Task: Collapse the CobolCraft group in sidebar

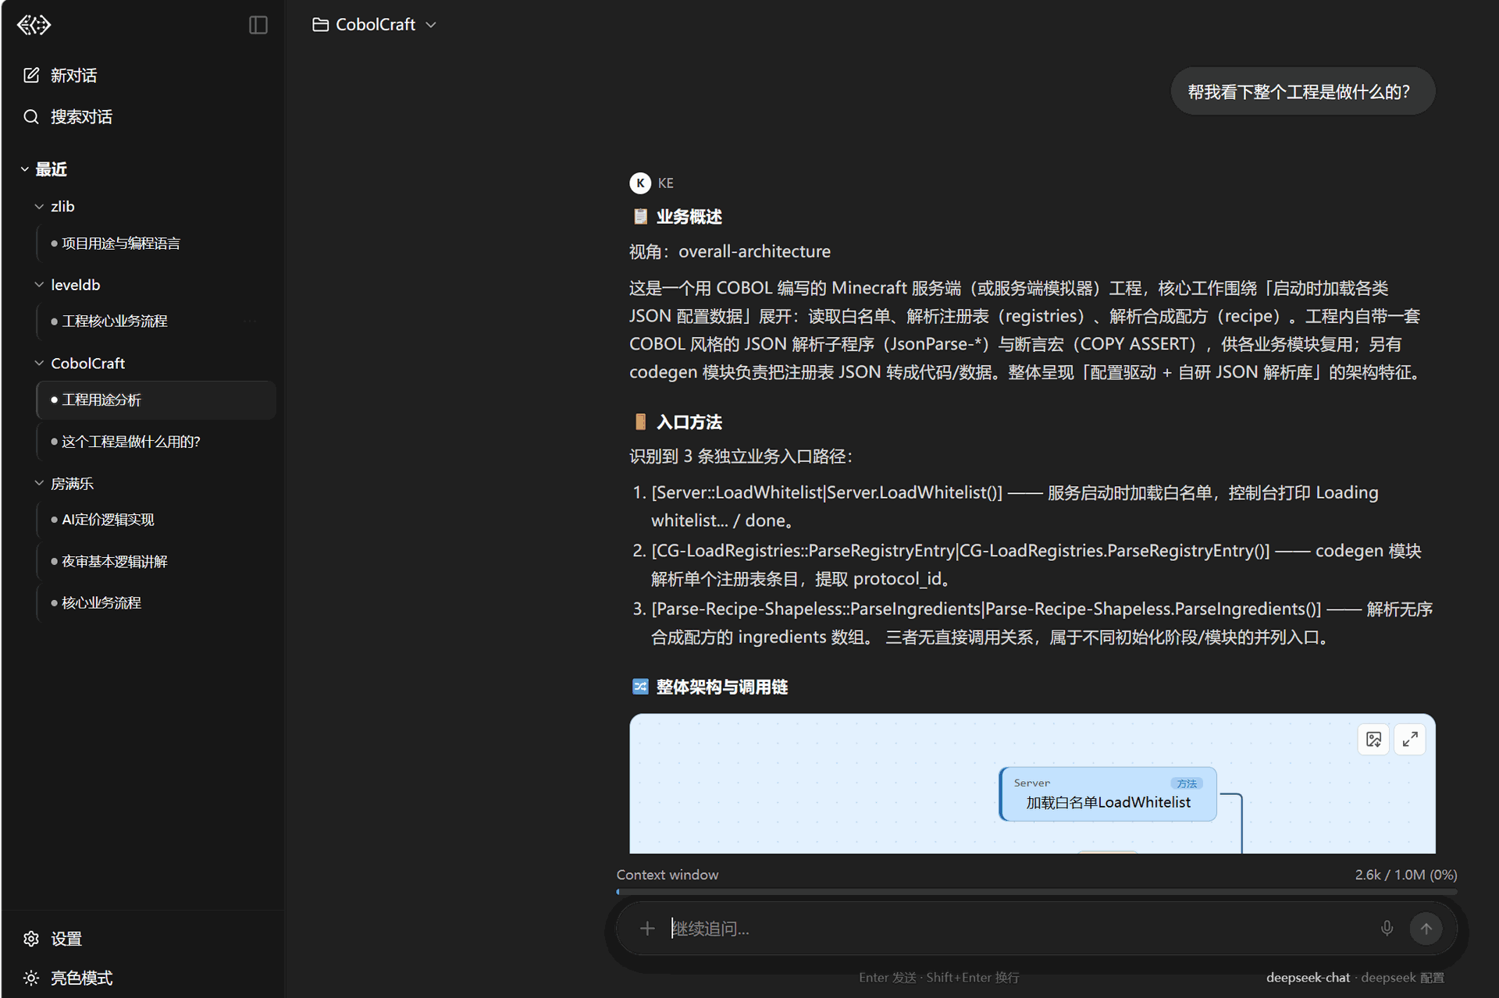Action: pos(39,364)
